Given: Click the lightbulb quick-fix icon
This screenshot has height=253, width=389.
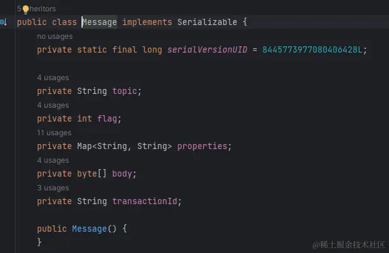Looking at the screenshot, I should 26,9.
